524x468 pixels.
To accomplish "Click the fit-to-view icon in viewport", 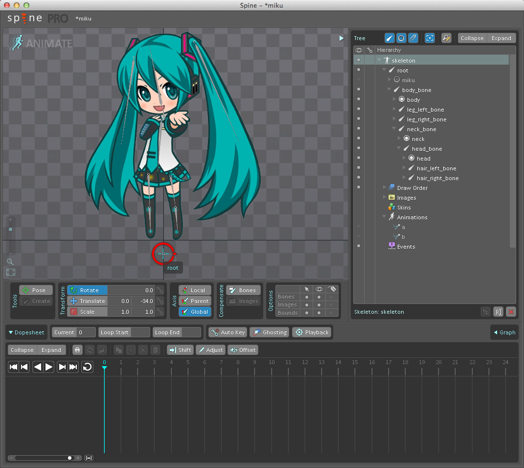I will (x=11, y=272).
